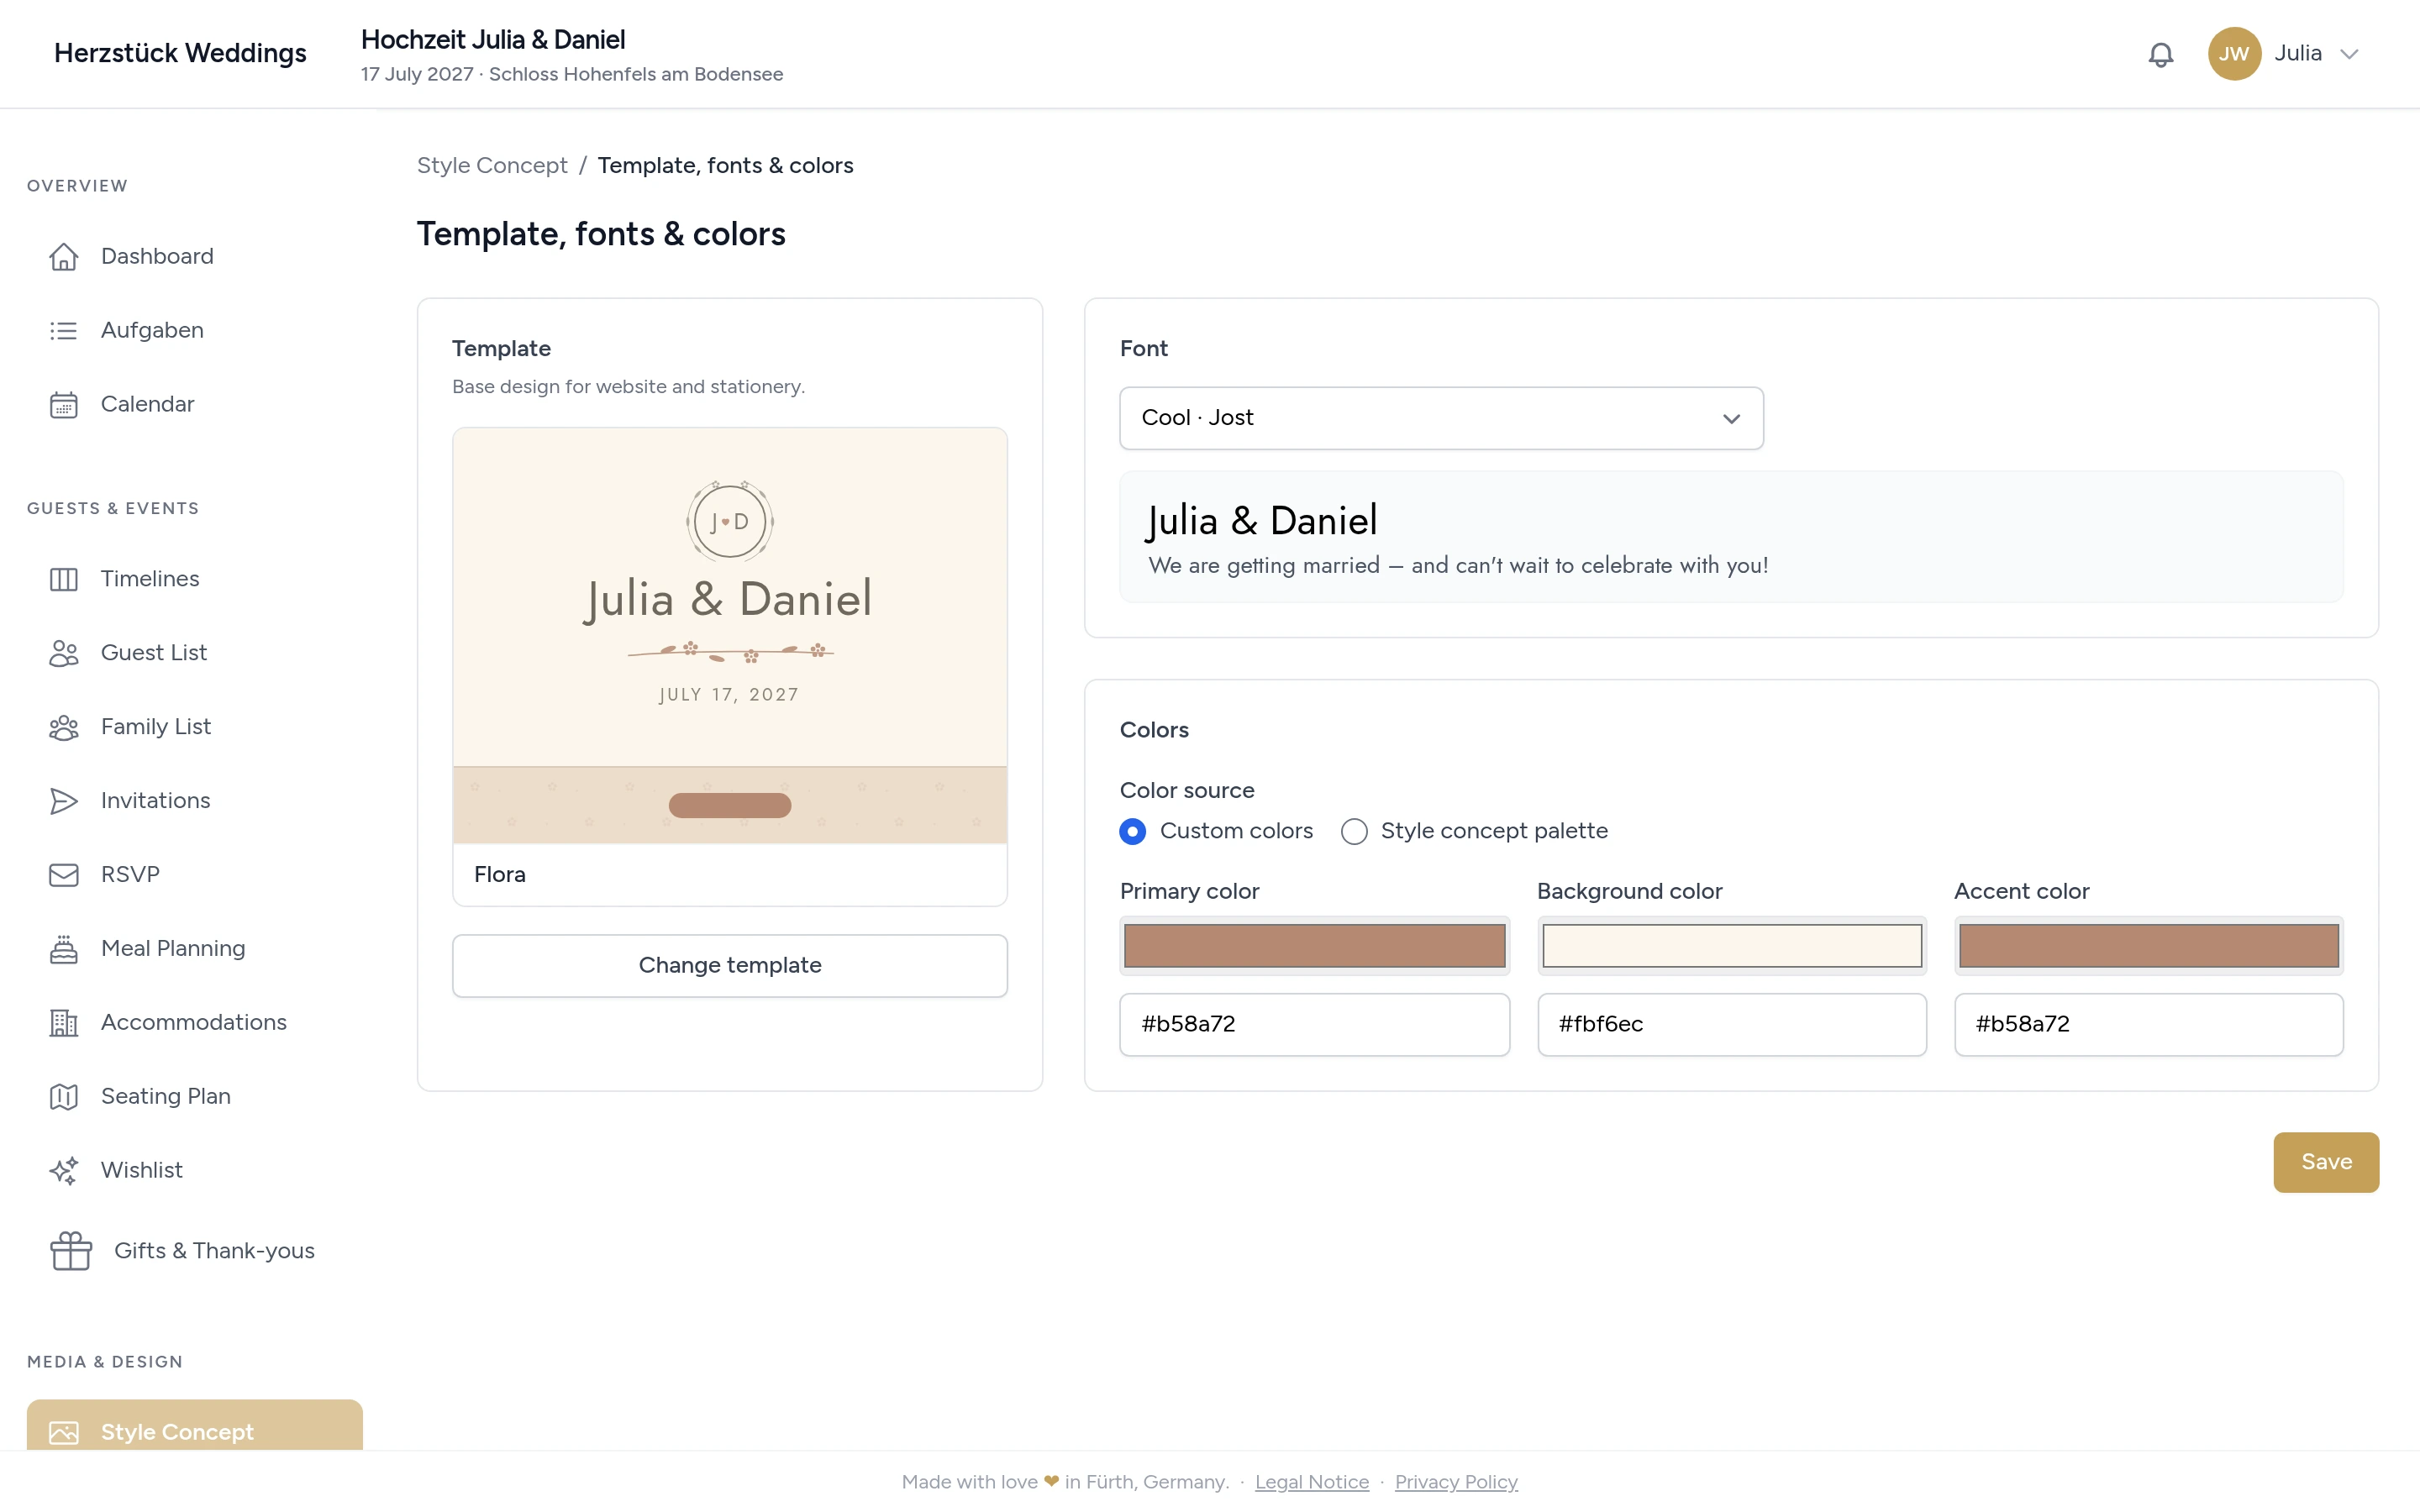Open notifications bell icon

[x=2160, y=54]
